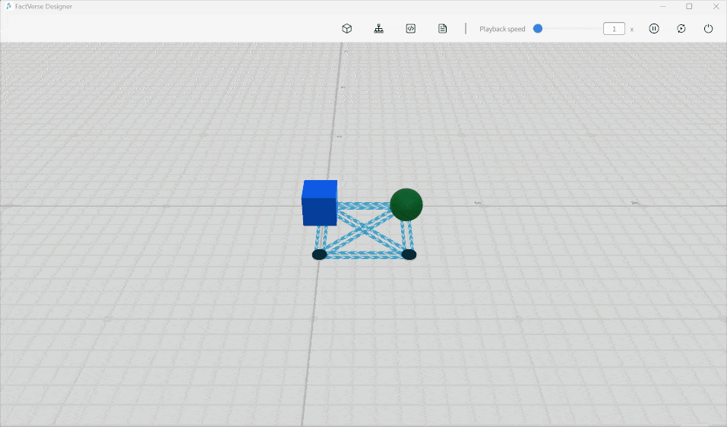Minimize the FactVerse Designer window
This screenshot has width=727, height=427.
[662, 7]
